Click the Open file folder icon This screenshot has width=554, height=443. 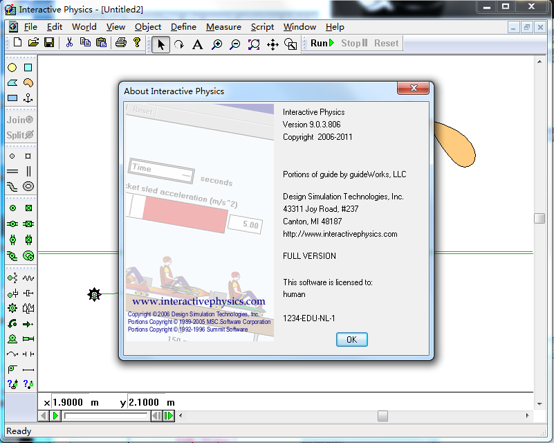[33, 43]
